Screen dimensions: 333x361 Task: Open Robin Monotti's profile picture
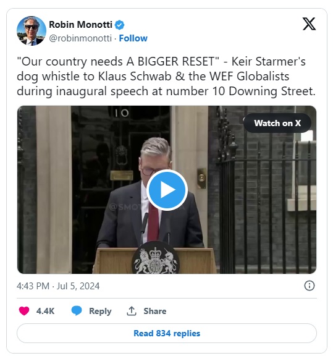(x=32, y=31)
